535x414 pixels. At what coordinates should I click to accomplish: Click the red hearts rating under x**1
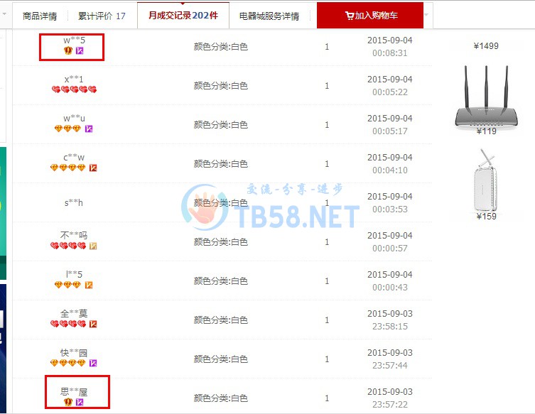pyautogui.click(x=74, y=89)
